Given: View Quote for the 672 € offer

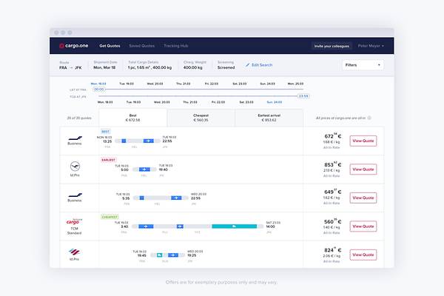Looking at the screenshot, I should [363, 140].
